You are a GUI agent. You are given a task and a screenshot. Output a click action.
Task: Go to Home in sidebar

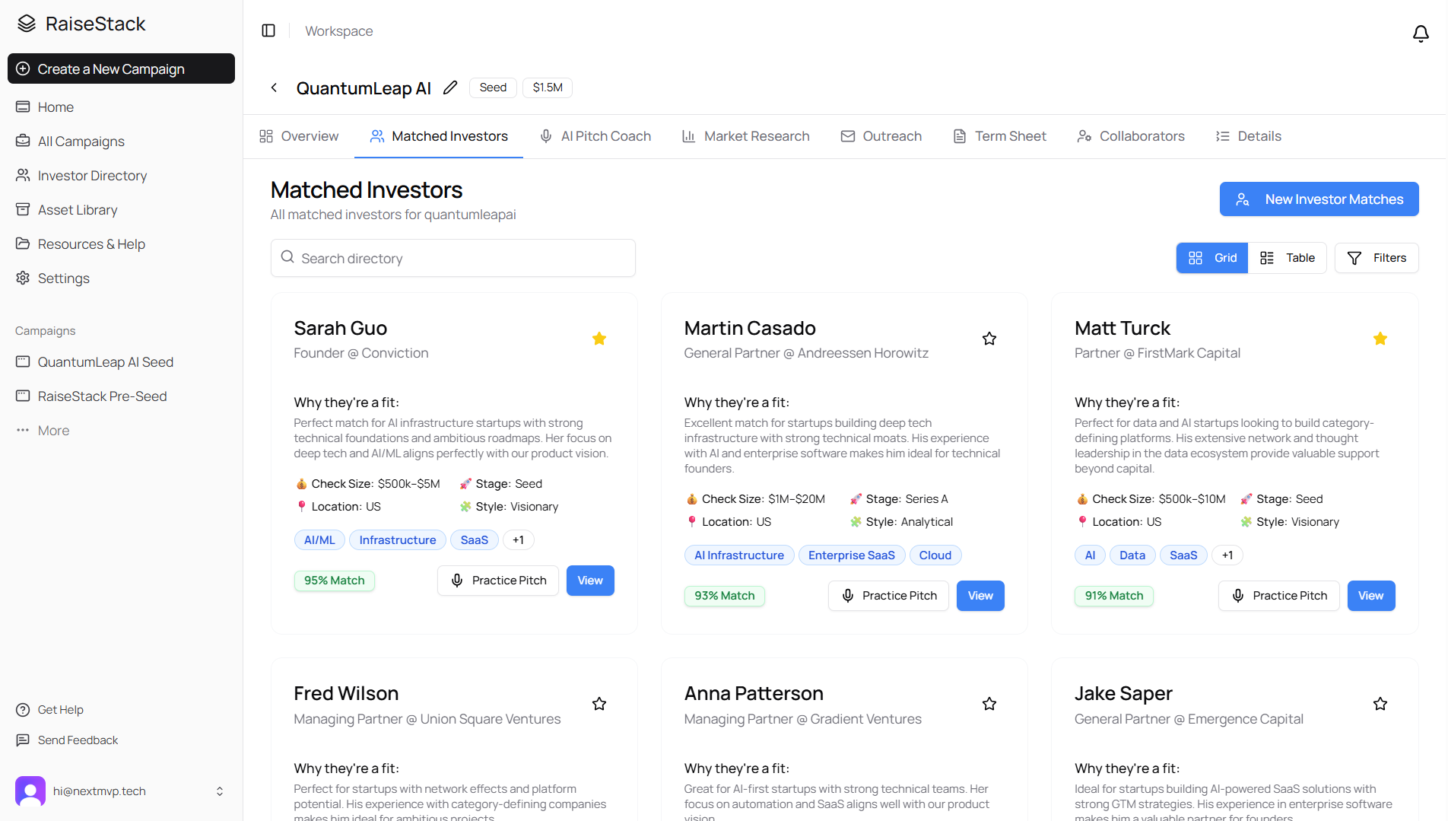[x=121, y=107]
